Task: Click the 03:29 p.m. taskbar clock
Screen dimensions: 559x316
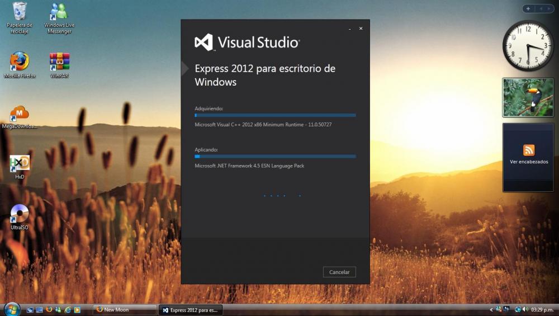Action: coord(542,310)
